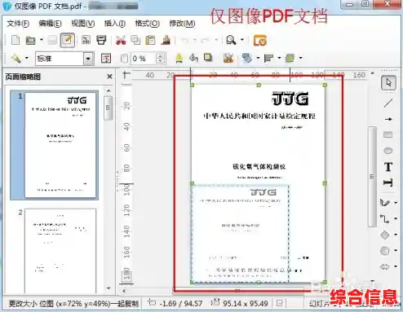This screenshot has height=312, width=403.
Task: Select the Line with arrow tool
Action: coord(388,119)
